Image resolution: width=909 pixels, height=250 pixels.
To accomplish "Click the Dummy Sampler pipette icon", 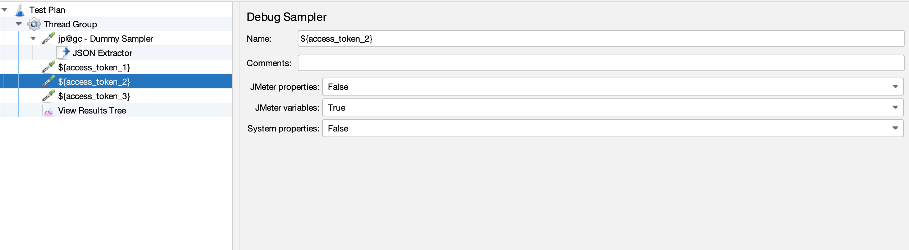I will (x=49, y=38).
